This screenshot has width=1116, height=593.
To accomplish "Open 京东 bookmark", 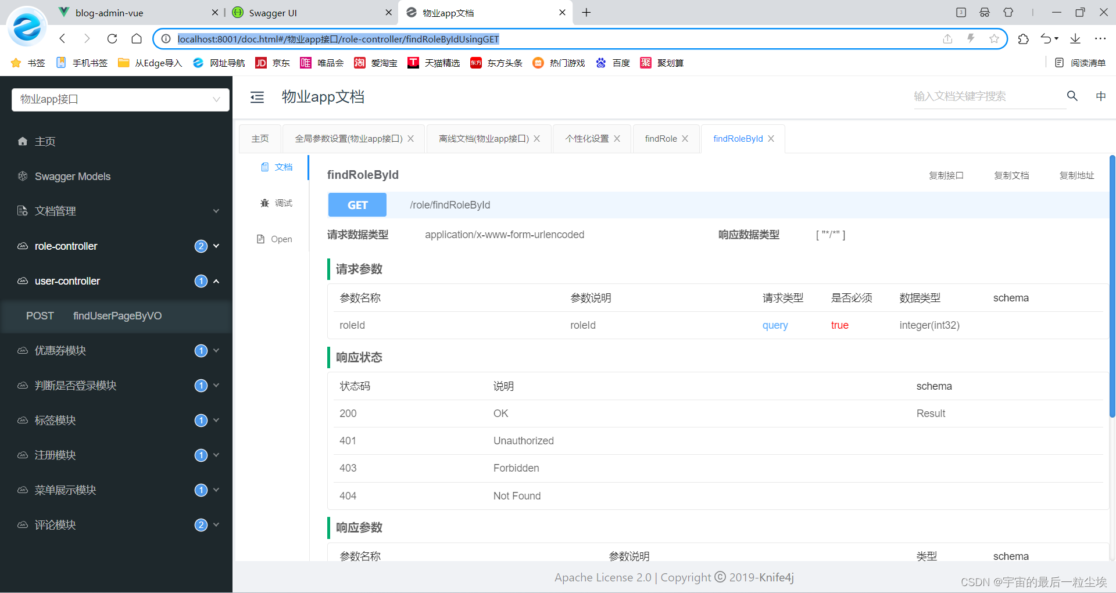I will [273, 63].
